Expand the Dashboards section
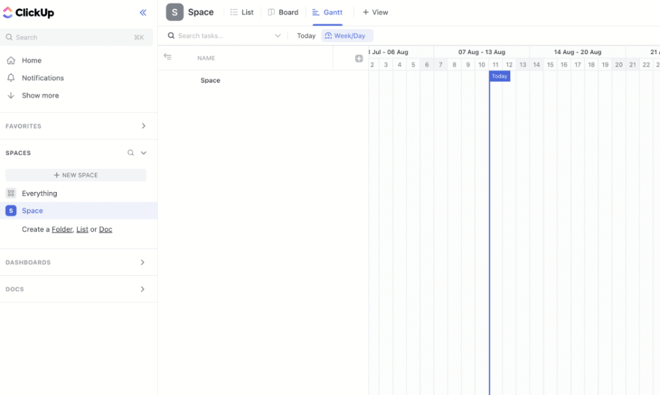The image size is (660, 395). (143, 262)
